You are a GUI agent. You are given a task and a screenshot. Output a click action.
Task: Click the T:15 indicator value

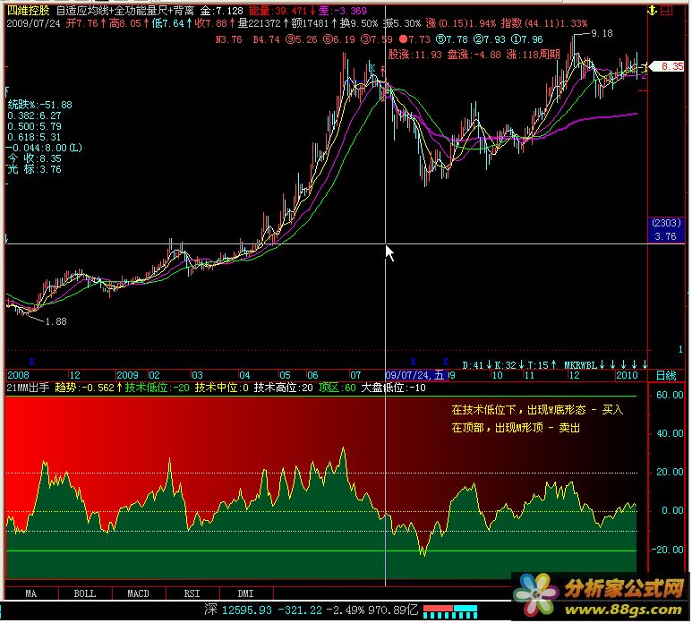[x=537, y=365]
